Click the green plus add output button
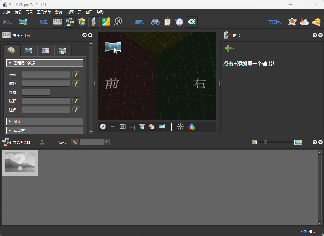324x236 pixels. pyautogui.click(x=228, y=48)
